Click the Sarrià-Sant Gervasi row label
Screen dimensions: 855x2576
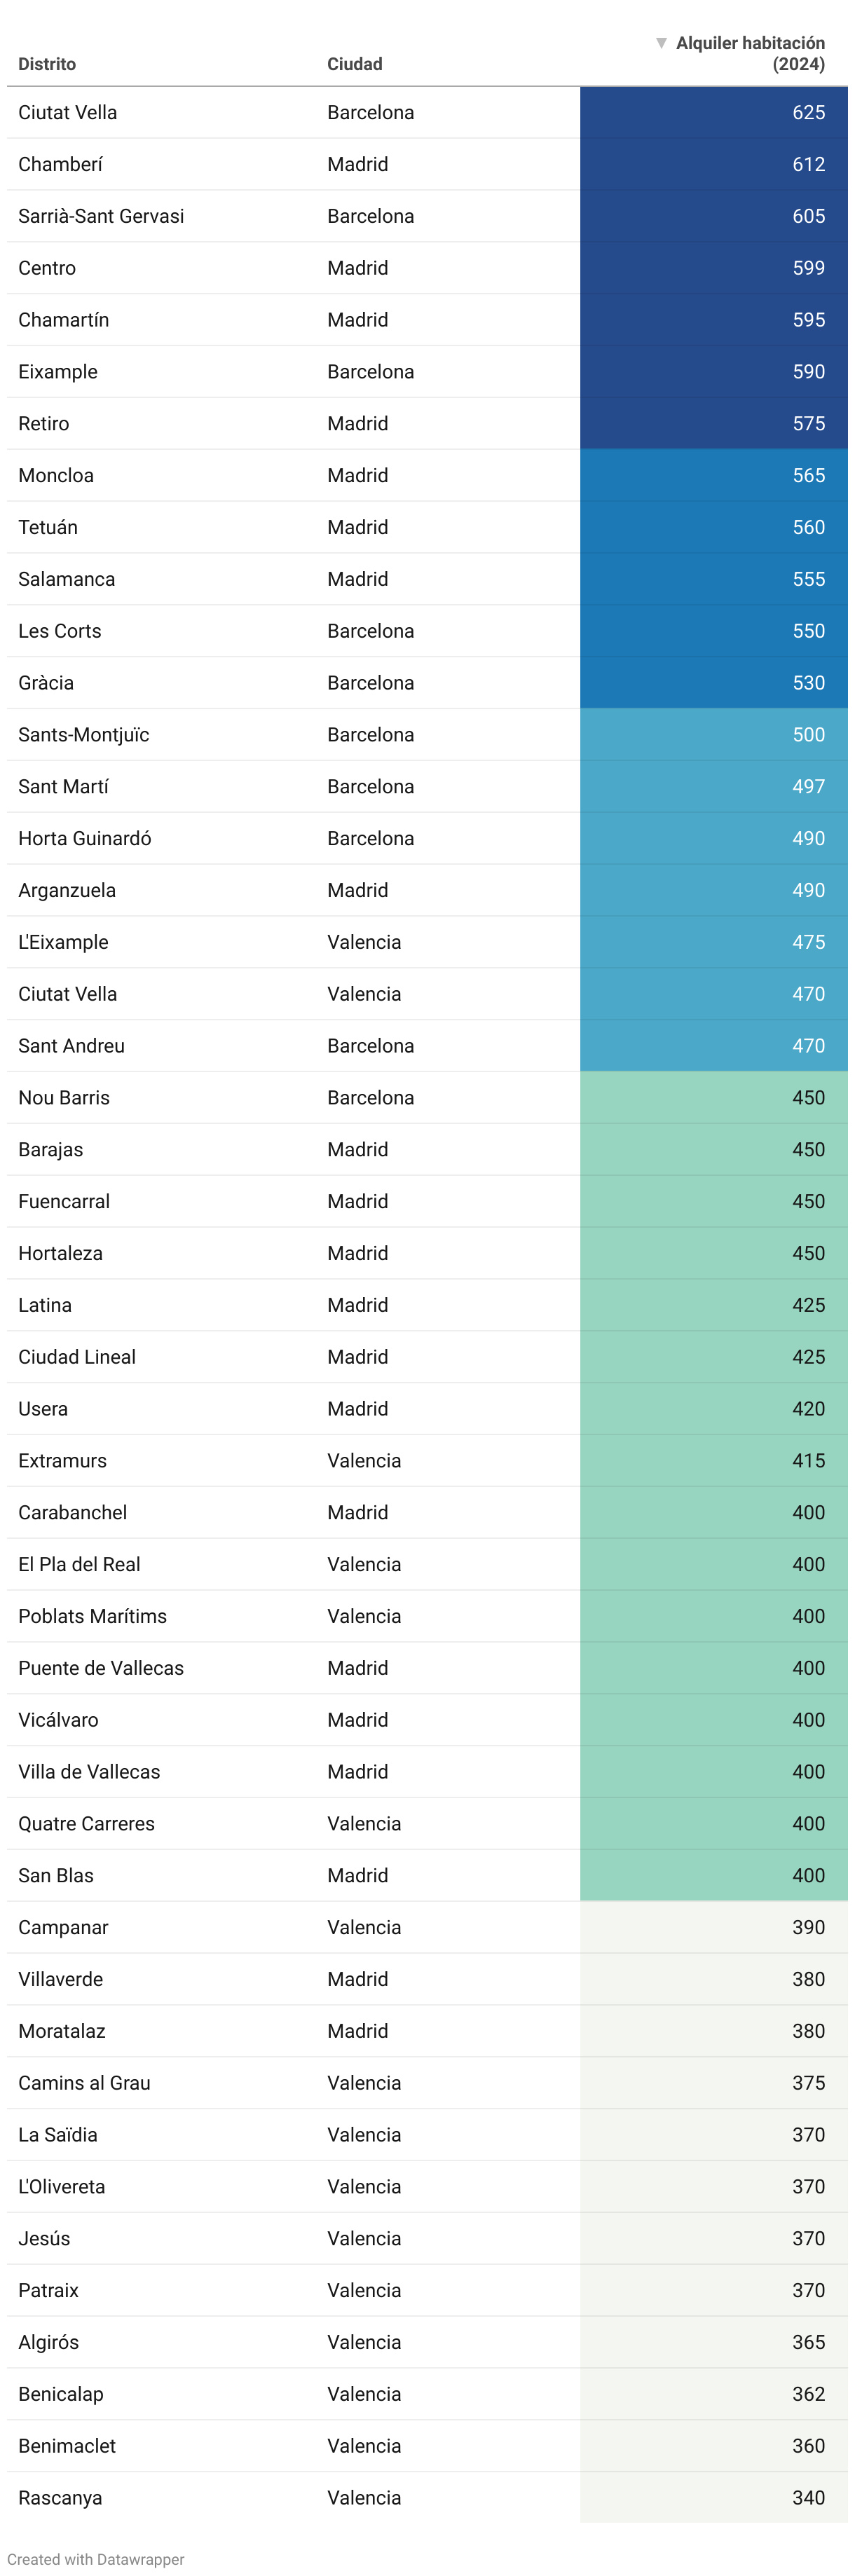tap(101, 217)
